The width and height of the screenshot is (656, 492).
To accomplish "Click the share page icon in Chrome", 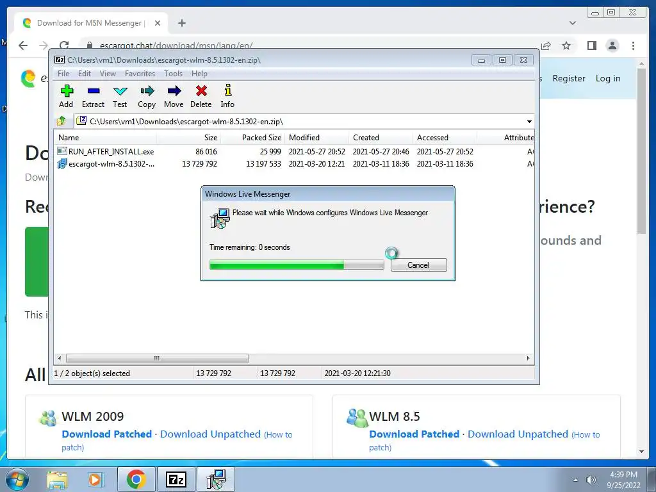I will click(546, 45).
